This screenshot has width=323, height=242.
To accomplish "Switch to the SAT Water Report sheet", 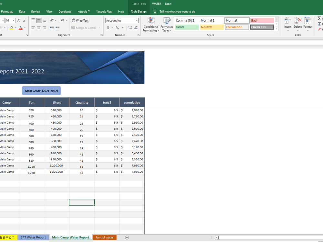I will tap(33, 237).
